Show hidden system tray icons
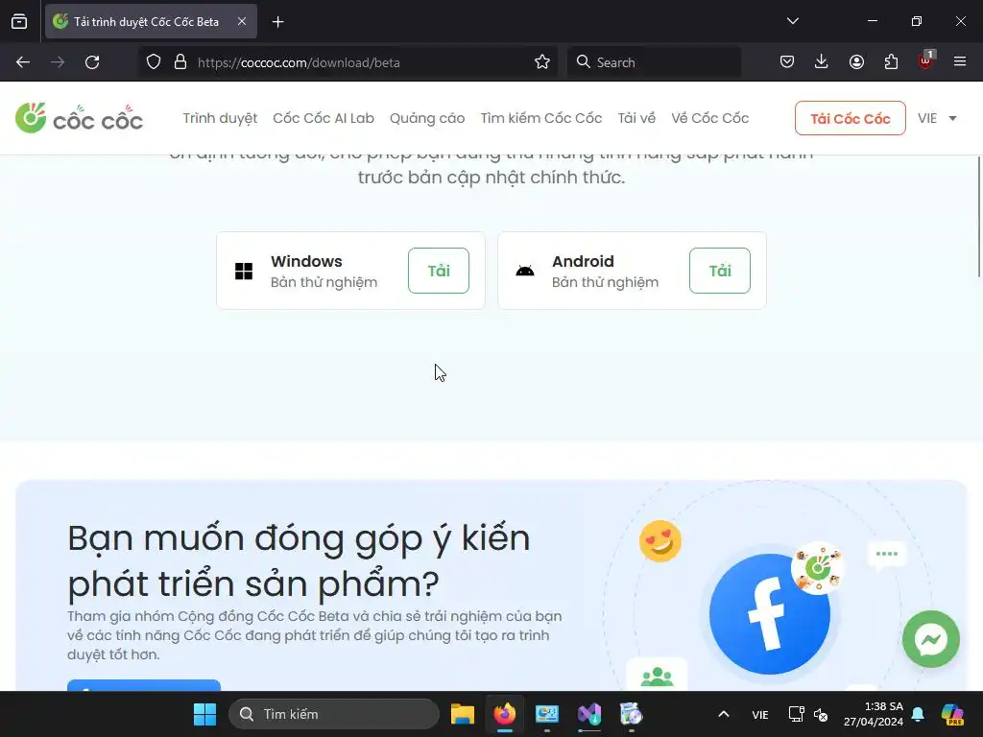 (723, 714)
